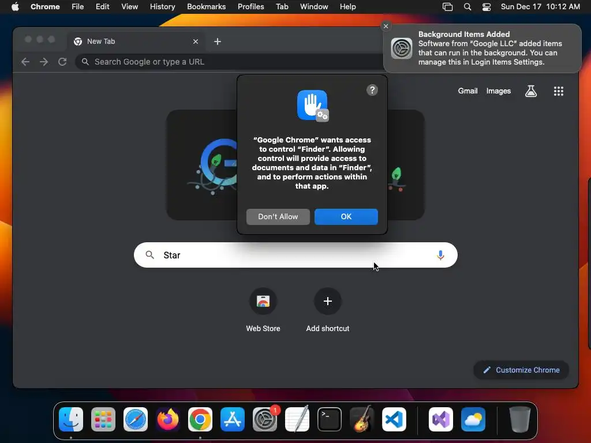Click Google Chrome icon in Dock

(x=200, y=419)
